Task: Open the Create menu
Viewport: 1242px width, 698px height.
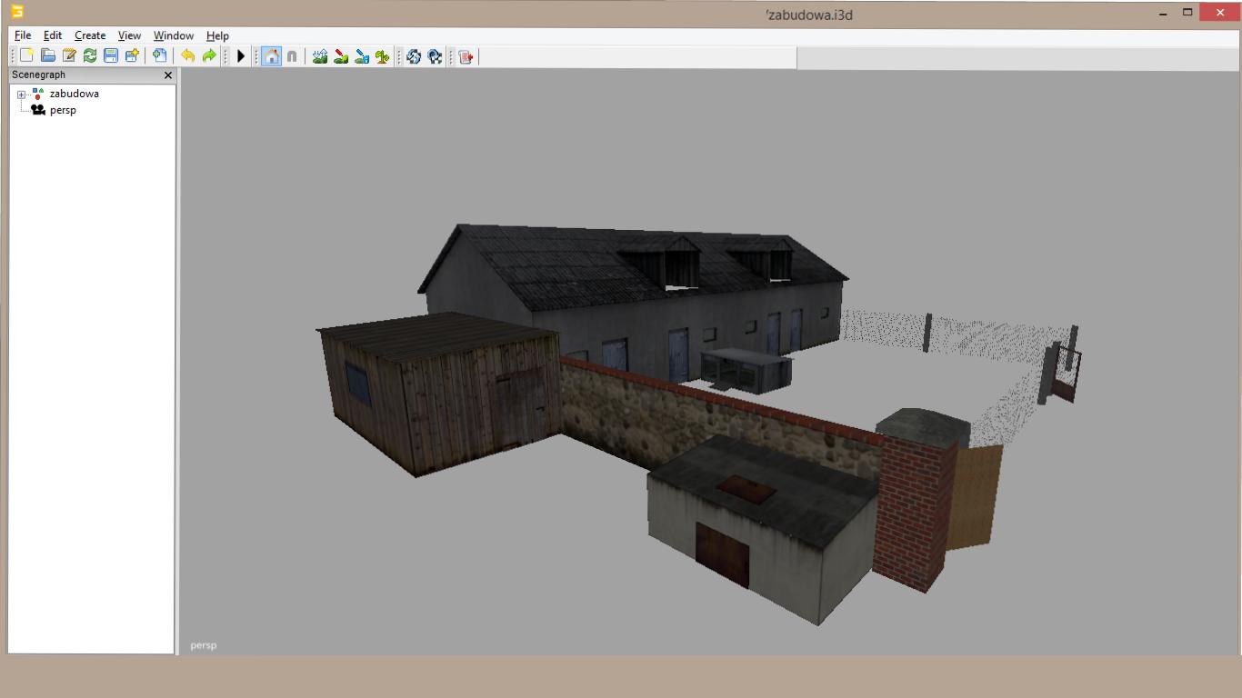Action: 90,35
